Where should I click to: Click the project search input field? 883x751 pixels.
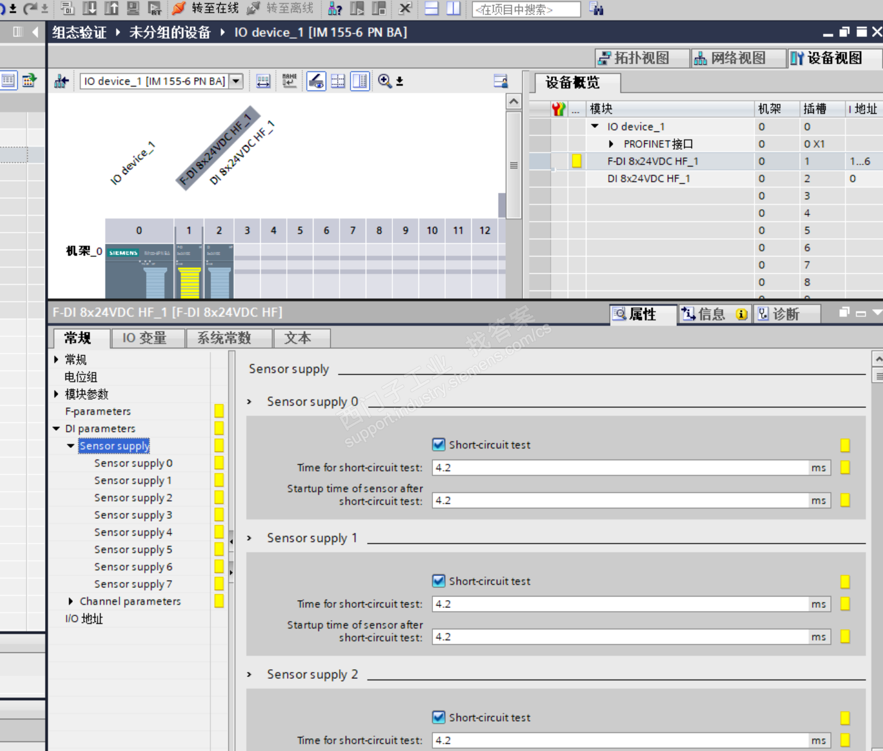pos(526,9)
